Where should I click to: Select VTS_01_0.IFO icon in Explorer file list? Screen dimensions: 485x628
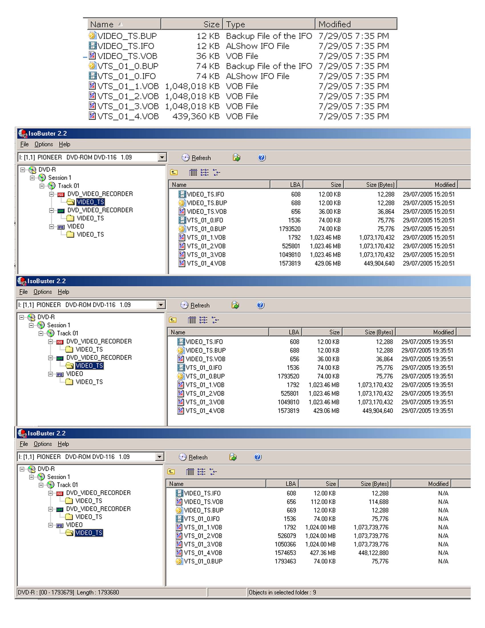[x=92, y=76]
